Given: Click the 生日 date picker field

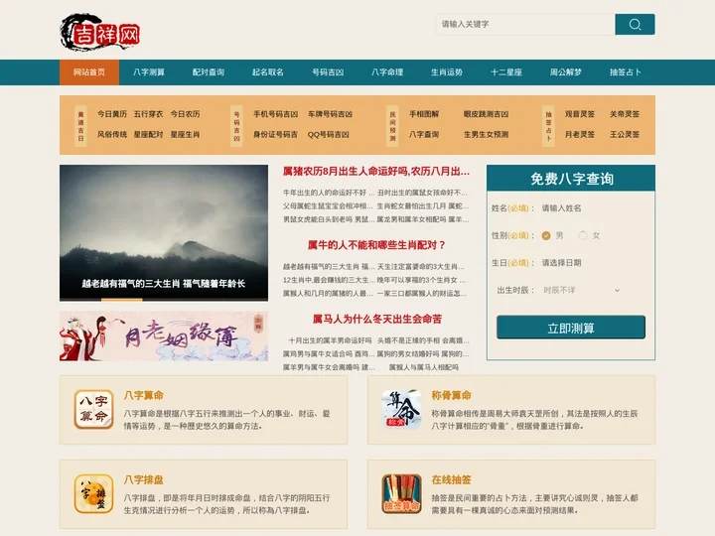Looking at the screenshot, I should [593, 263].
